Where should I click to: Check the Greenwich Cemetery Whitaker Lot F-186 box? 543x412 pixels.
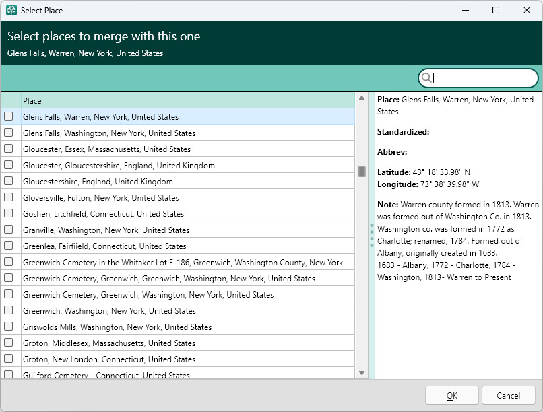9,261
